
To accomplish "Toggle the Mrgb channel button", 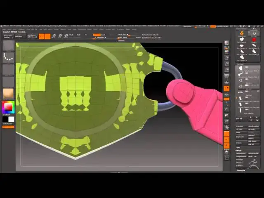I will point(71,35).
